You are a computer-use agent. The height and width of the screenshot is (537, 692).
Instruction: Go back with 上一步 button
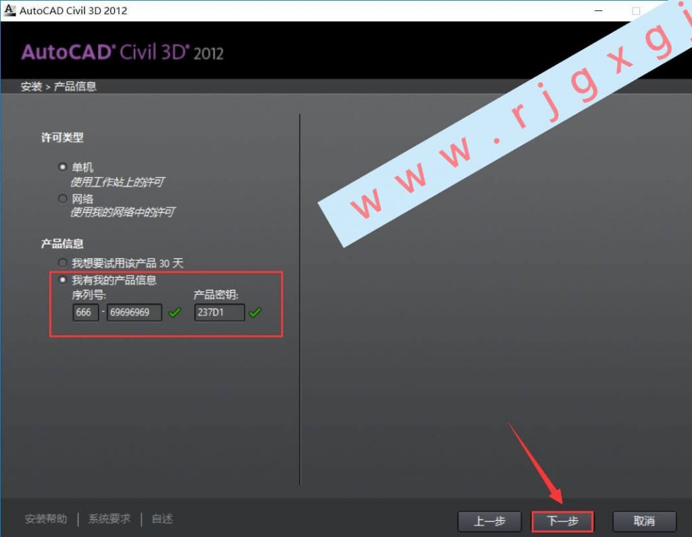[x=489, y=521]
